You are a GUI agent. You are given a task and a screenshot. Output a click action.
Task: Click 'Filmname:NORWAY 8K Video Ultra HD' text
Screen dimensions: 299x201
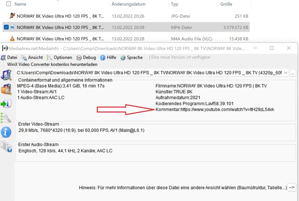(211, 86)
